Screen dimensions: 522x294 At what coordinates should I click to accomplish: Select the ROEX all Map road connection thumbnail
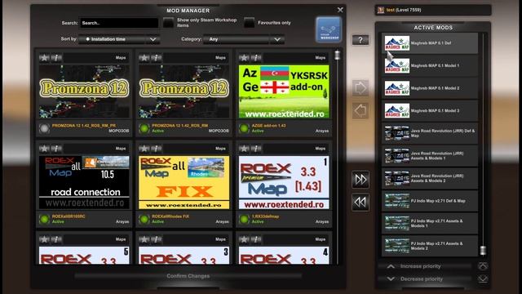pyautogui.click(x=84, y=182)
